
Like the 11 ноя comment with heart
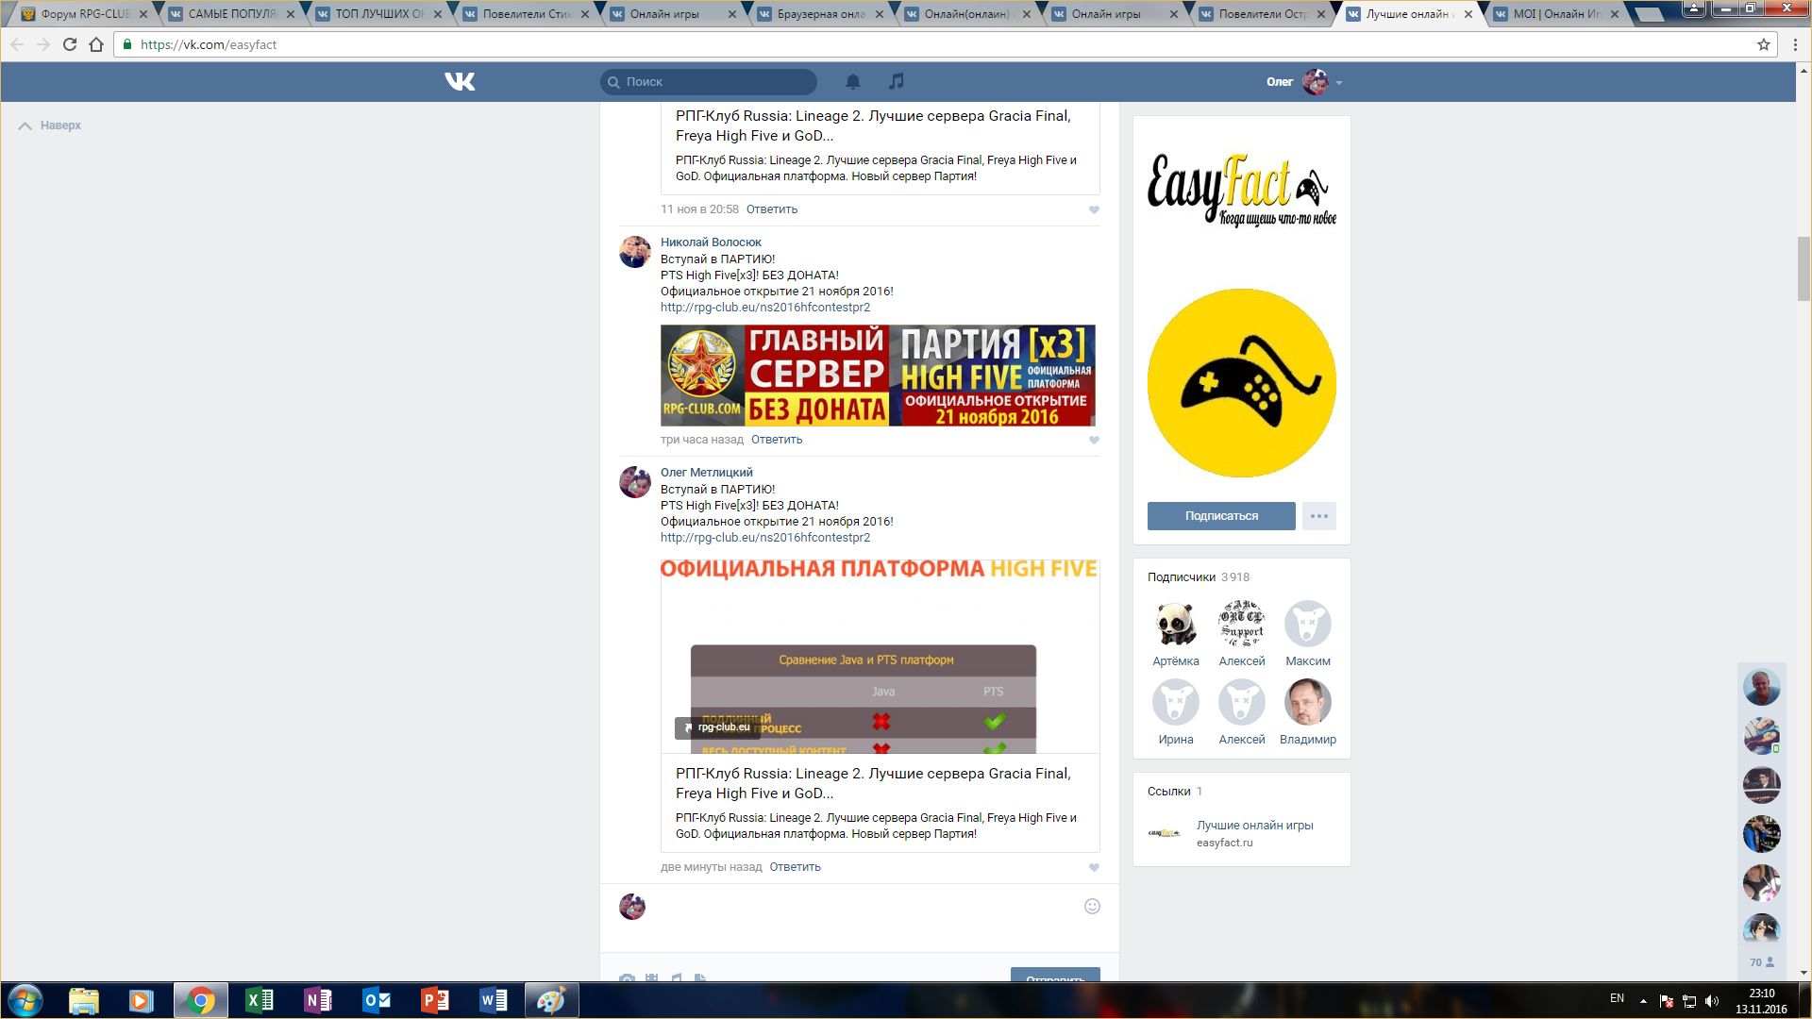[x=1094, y=210]
